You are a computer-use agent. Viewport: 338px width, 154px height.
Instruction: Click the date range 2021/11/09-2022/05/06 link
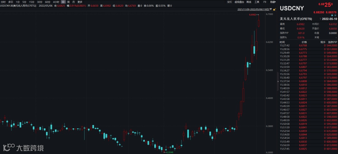253,9
